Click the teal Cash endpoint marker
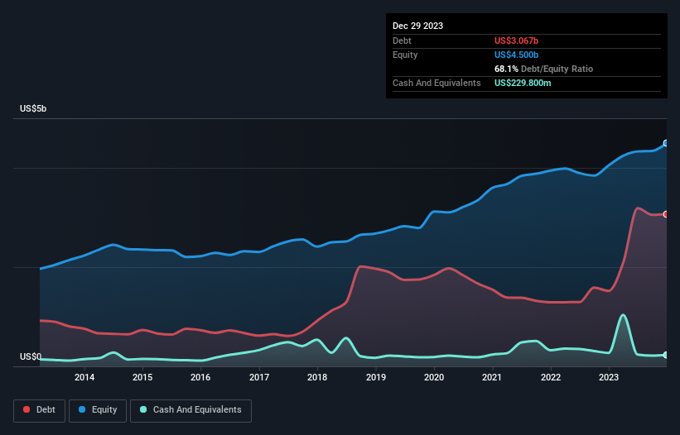 (x=666, y=355)
